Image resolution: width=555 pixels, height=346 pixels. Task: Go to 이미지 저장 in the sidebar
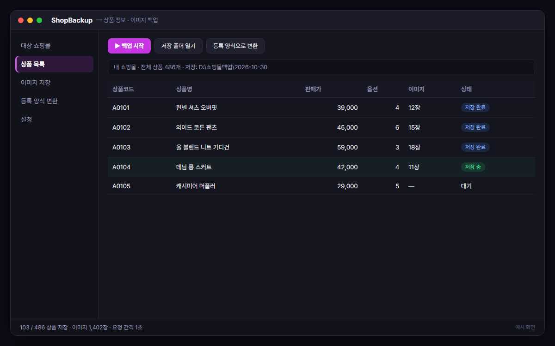tap(55, 83)
